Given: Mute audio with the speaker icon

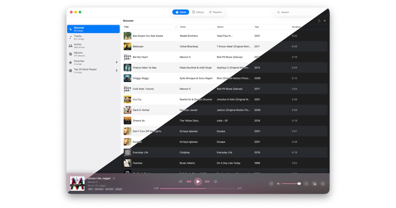Looking at the screenshot, I should (279, 184).
